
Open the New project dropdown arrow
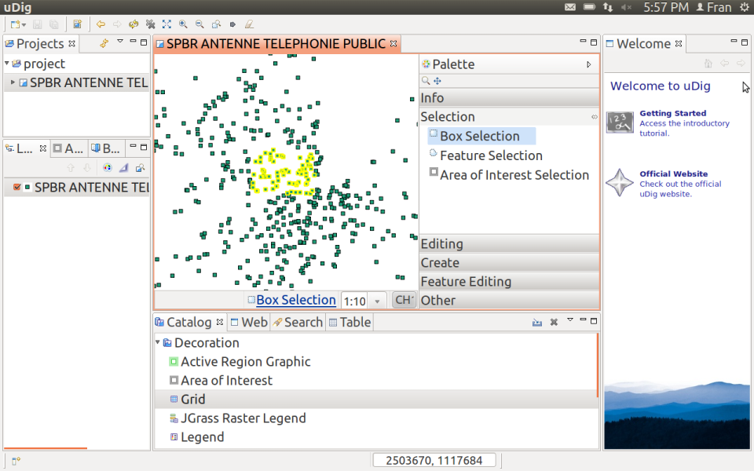coord(24,24)
